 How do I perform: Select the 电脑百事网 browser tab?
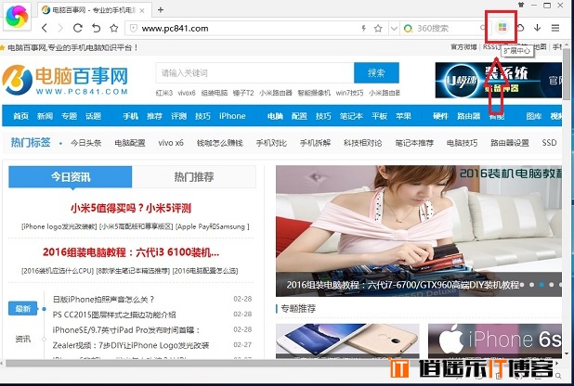click(94, 10)
